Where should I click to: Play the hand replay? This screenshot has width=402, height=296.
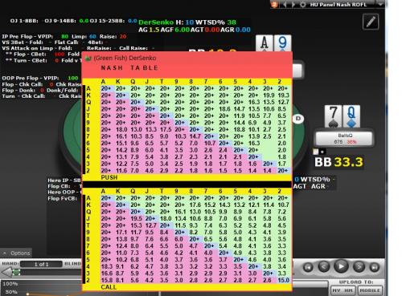pyautogui.click(x=341, y=266)
